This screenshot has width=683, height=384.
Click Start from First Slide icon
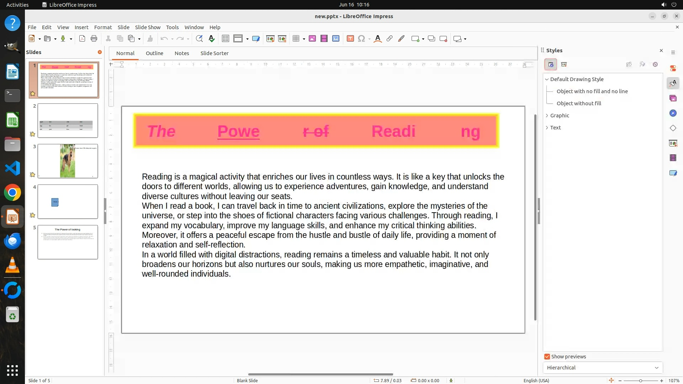click(270, 39)
